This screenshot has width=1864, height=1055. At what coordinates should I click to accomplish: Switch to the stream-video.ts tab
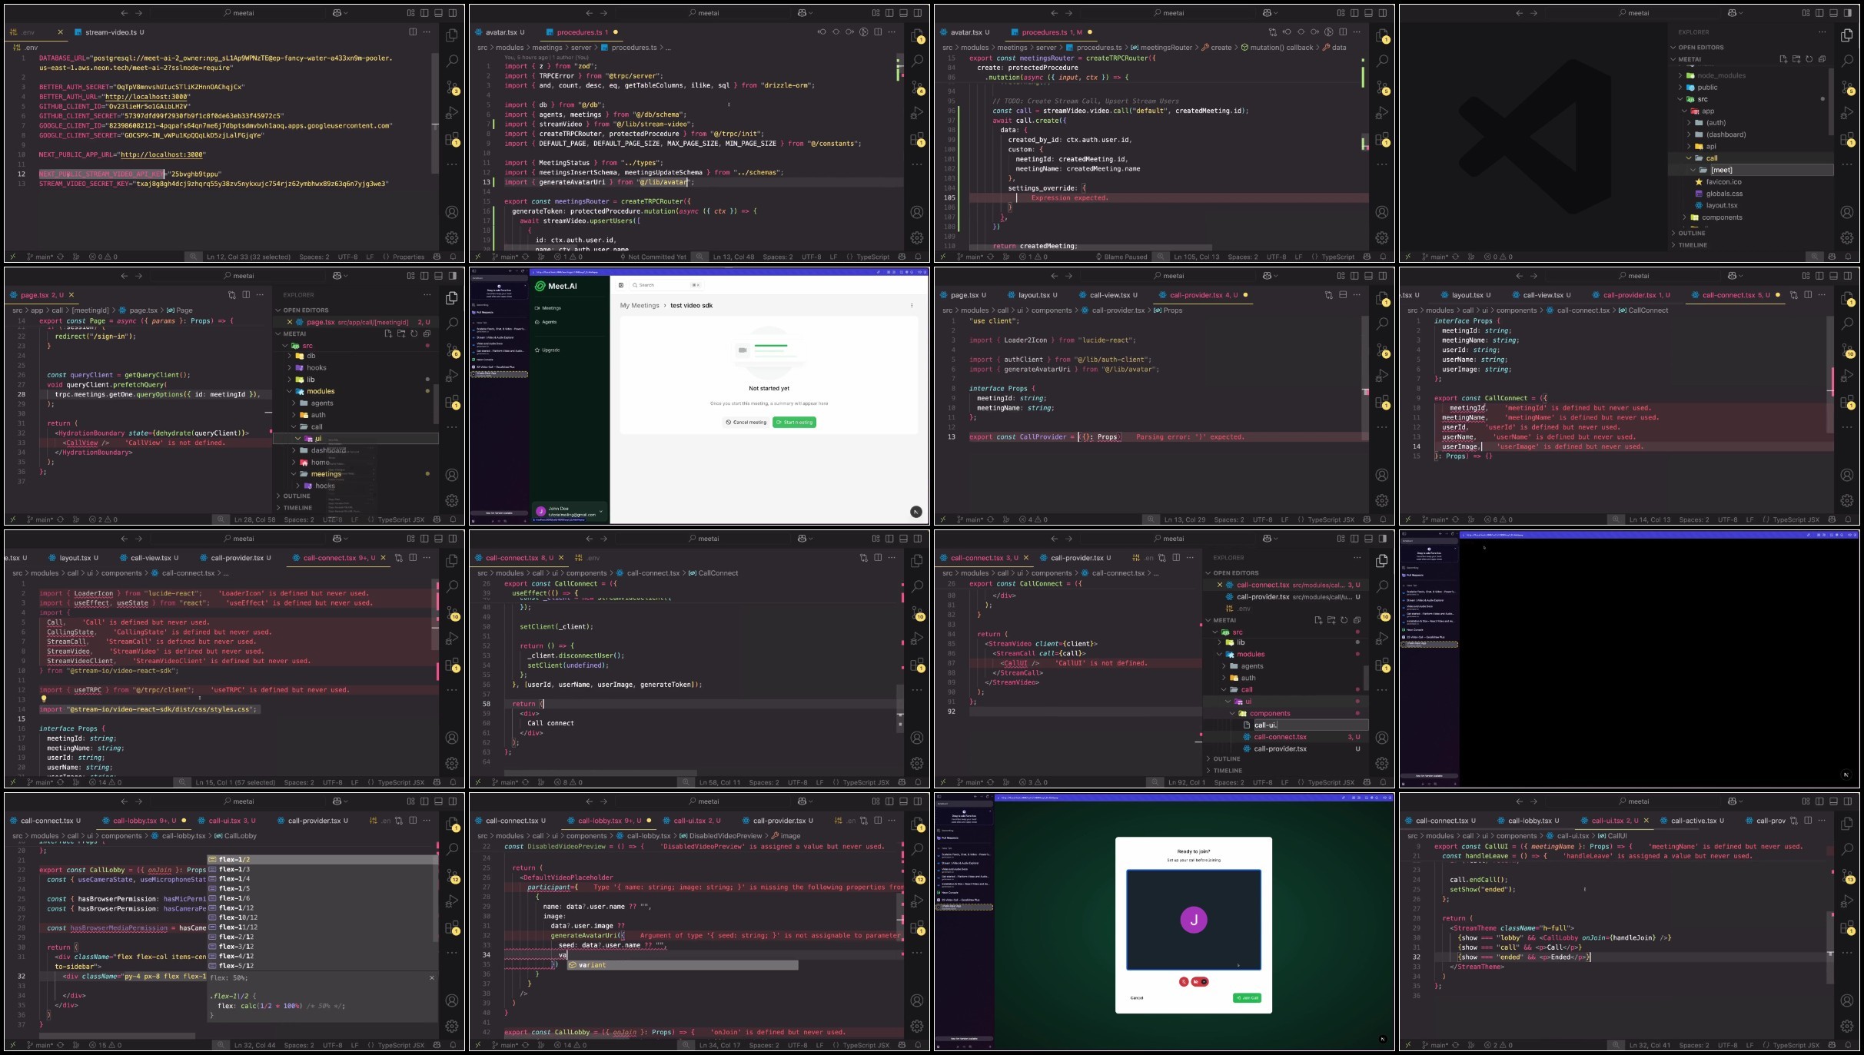point(110,32)
